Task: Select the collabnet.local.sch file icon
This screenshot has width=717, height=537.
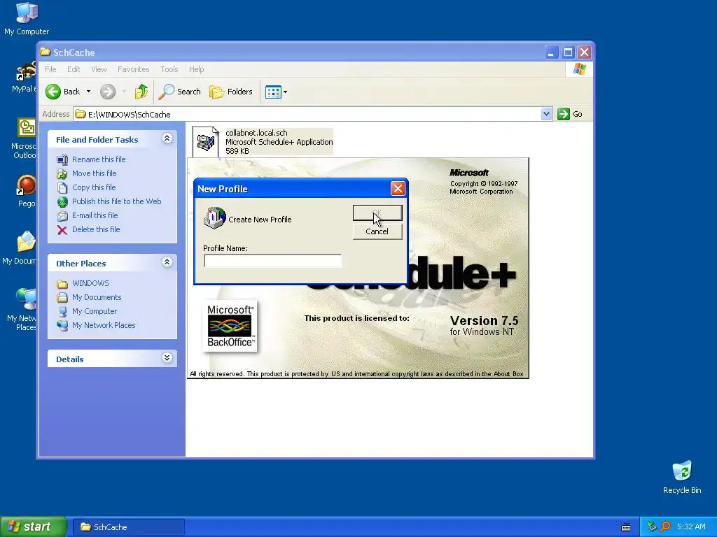Action: tap(205, 141)
